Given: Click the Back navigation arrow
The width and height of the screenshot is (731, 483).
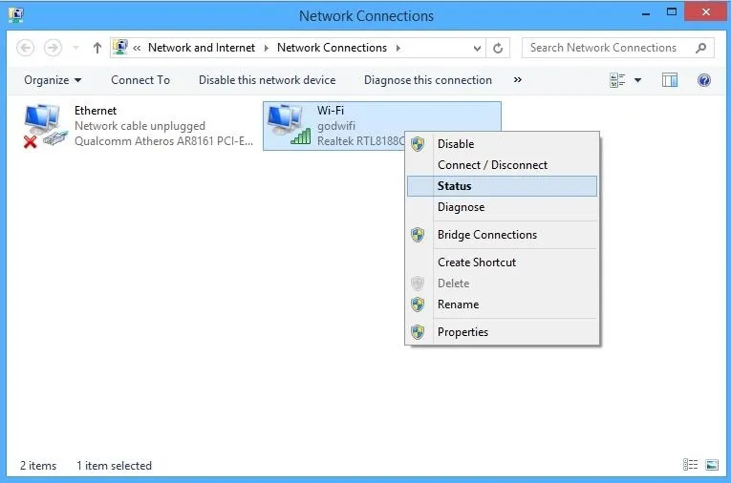Looking at the screenshot, I should [x=25, y=48].
